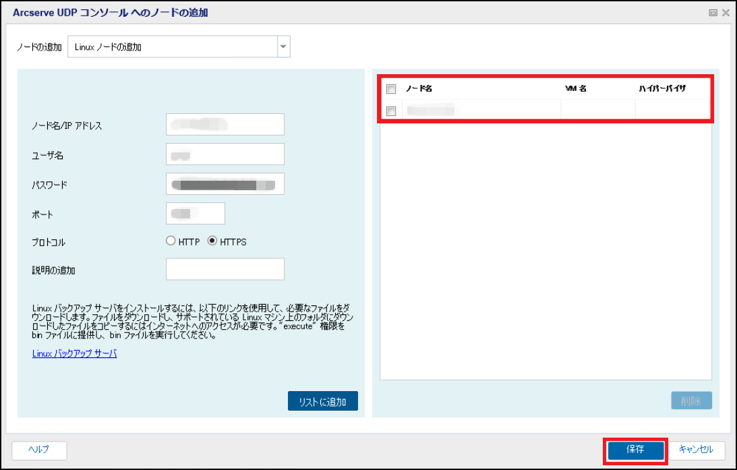Click the ヘルプ button
The height and width of the screenshot is (470, 737).
(x=39, y=450)
